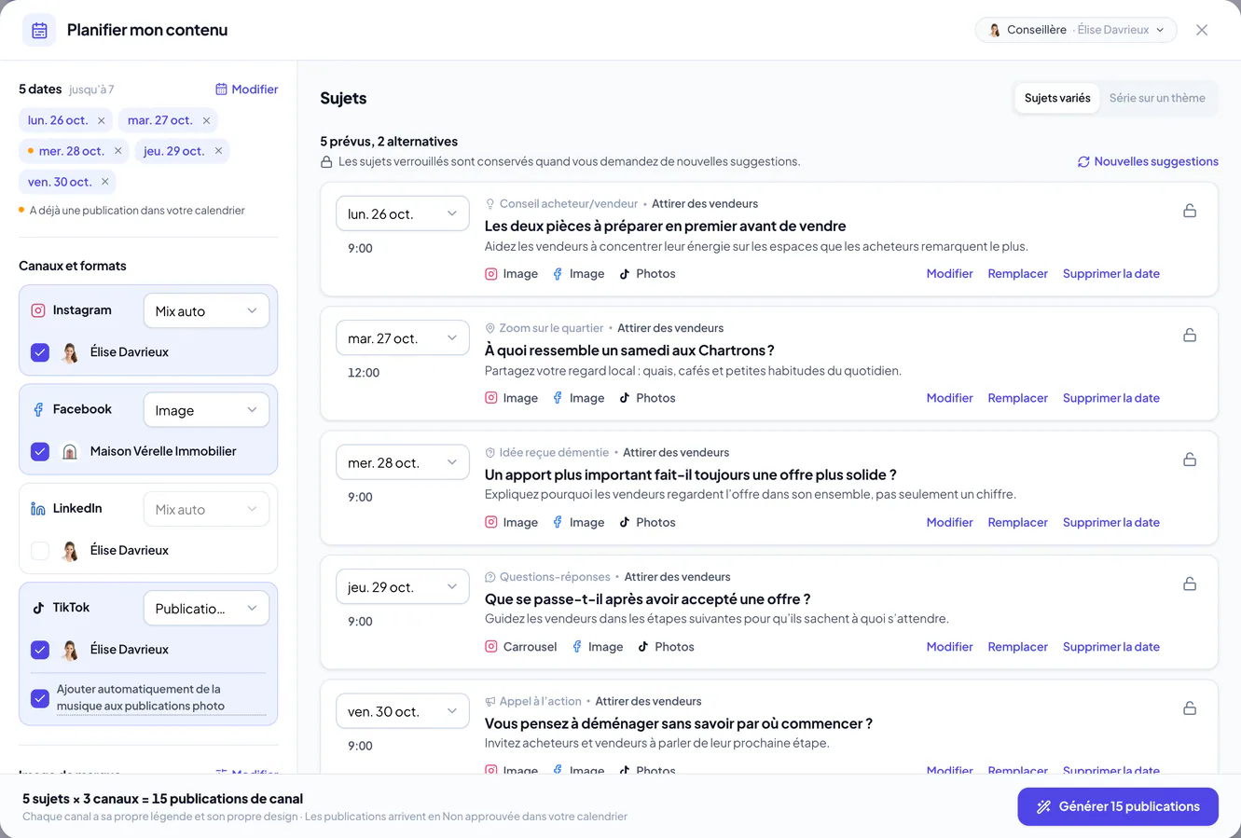Click Instagram Image icon in lun. 26 oct. card

click(491, 274)
